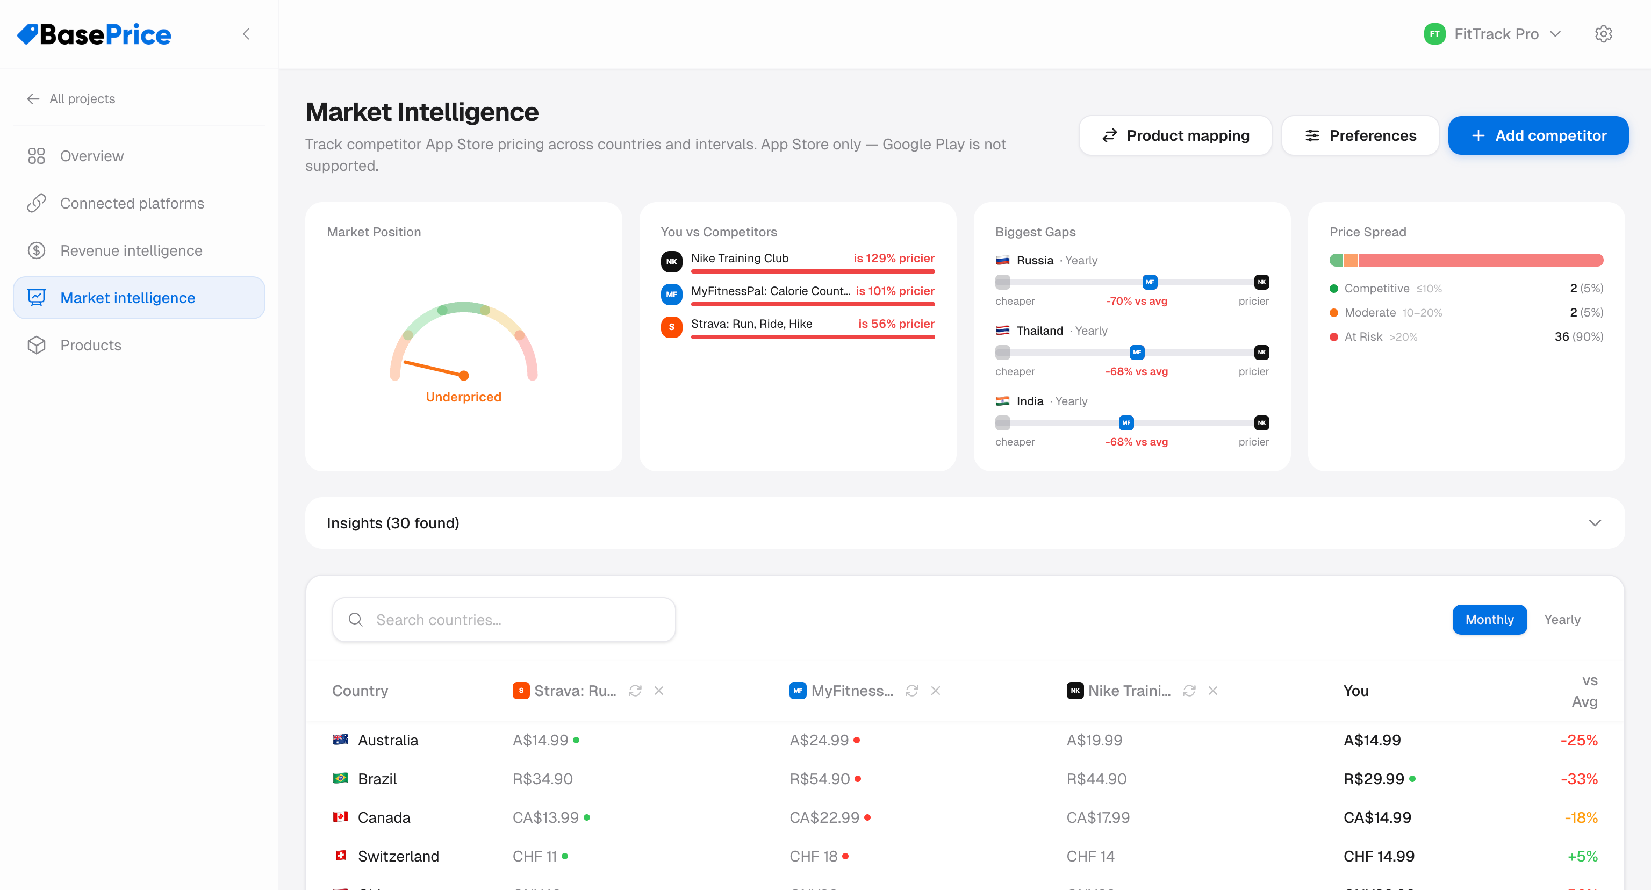This screenshot has width=1651, height=890.
Task: Click the MyFitnessPal MF badge in competitors card
Action: tap(672, 294)
